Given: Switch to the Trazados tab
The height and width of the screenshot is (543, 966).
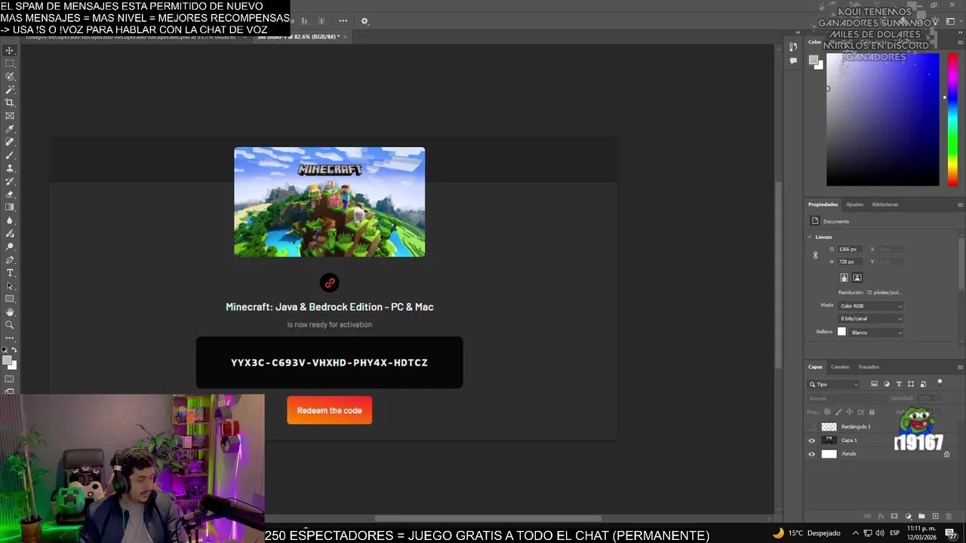Looking at the screenshot, I should pos(869,367).
